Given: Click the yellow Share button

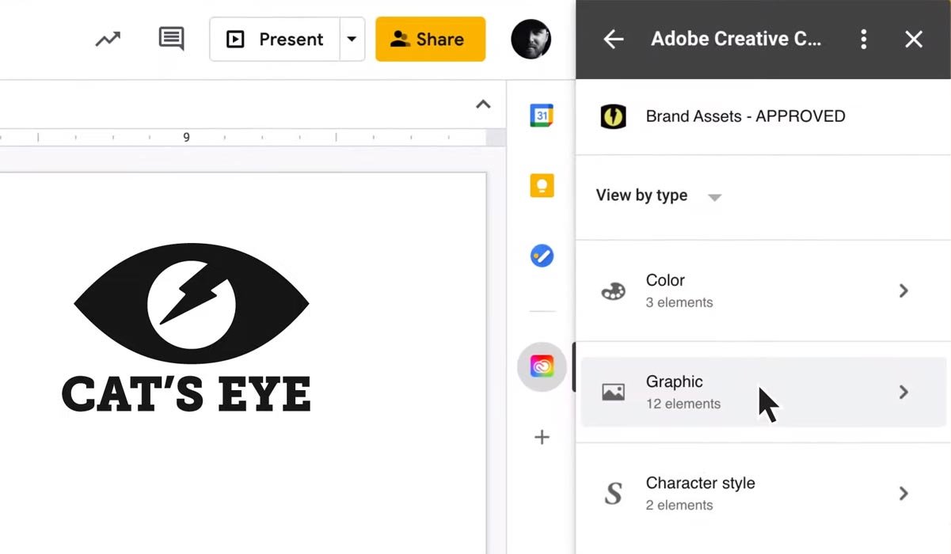Looking at the screenshot, I should [x=430, y=39].
